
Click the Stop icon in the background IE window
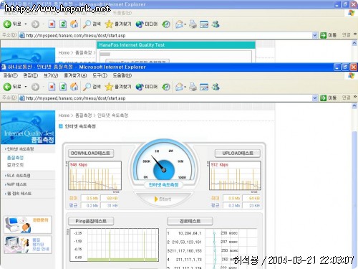(x=52, y=24)
